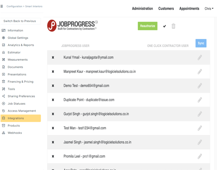This screenshot has height=170, width=217.
Task: Remove Gurjot Singh using the X icon
Action: click(53, 114)
